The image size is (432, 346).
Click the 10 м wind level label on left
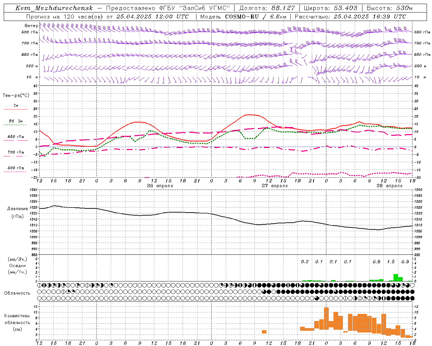pyautogui.click(x=32, y=77)
